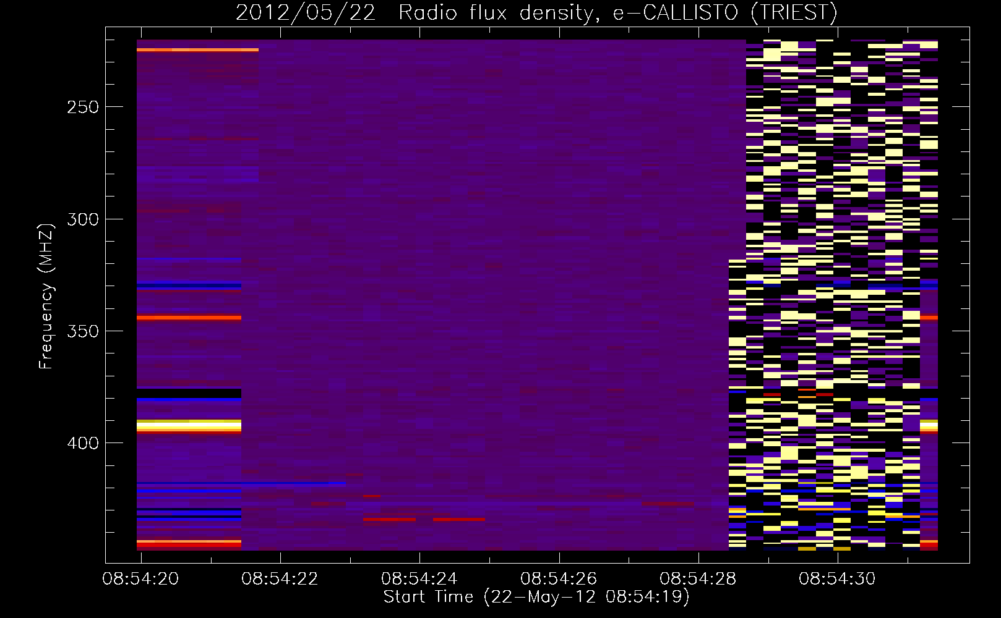Click the 08:54:22 time tick label
The width and height of the screenshot is (1001, 618).
(x=280, y=579)
